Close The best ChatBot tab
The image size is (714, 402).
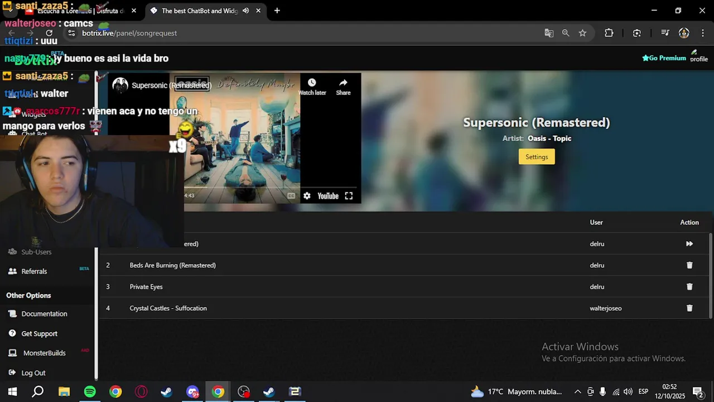click(258, 11)
